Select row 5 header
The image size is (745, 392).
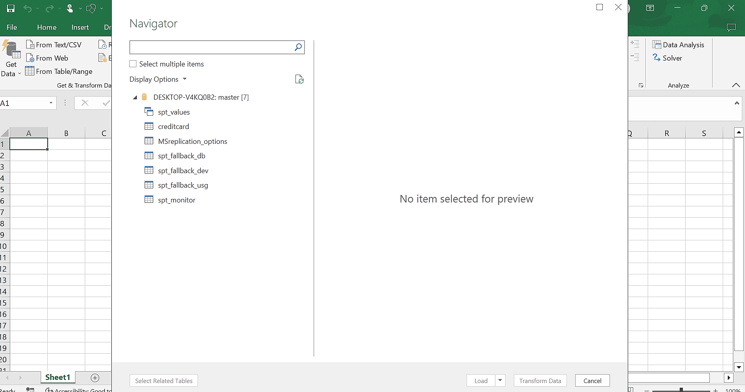pos(4,190)
